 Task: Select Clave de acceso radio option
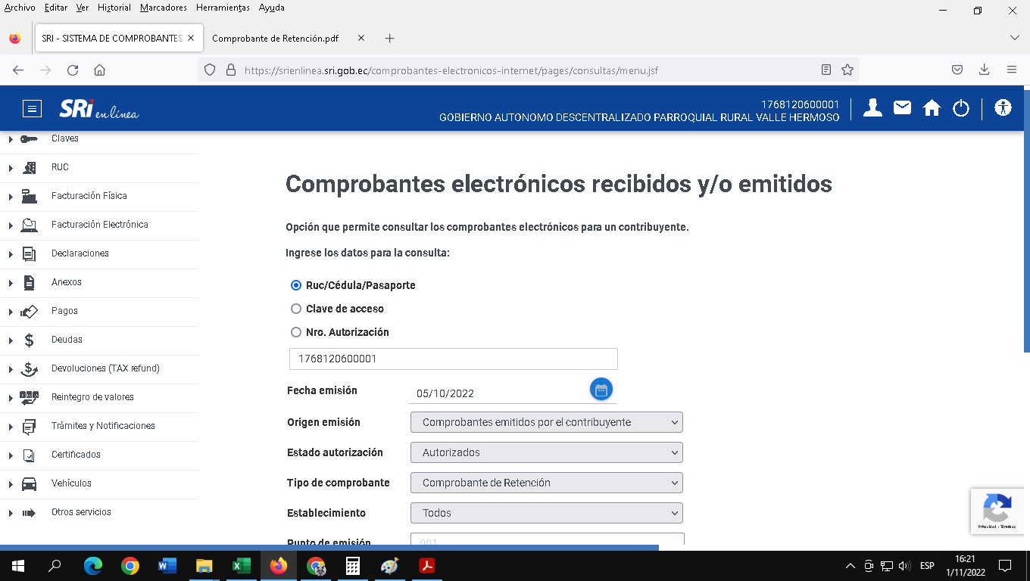[x=296, y=309]
